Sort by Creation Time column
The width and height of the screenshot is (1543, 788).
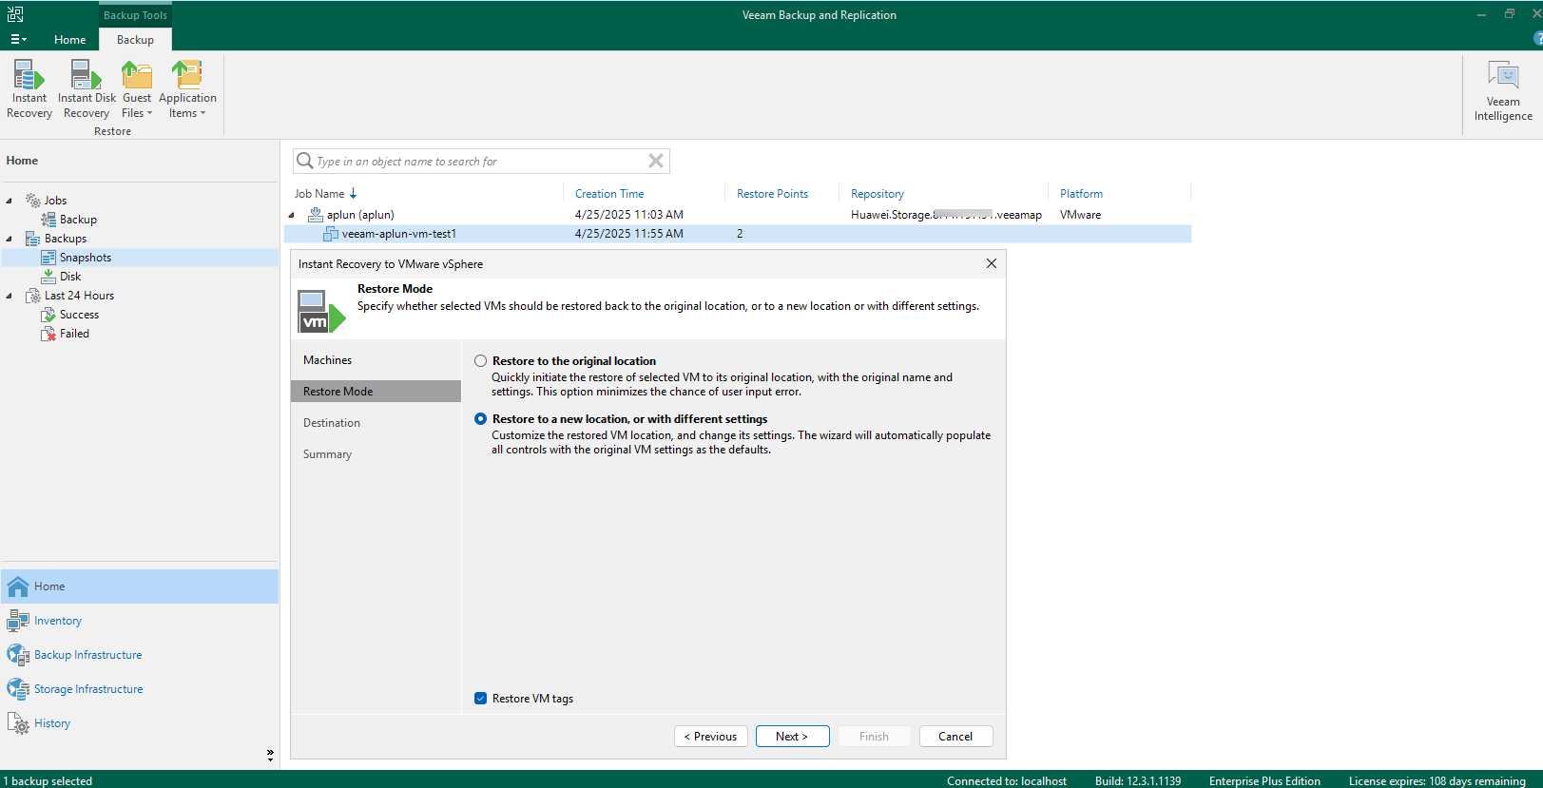[x=609, y=194]
